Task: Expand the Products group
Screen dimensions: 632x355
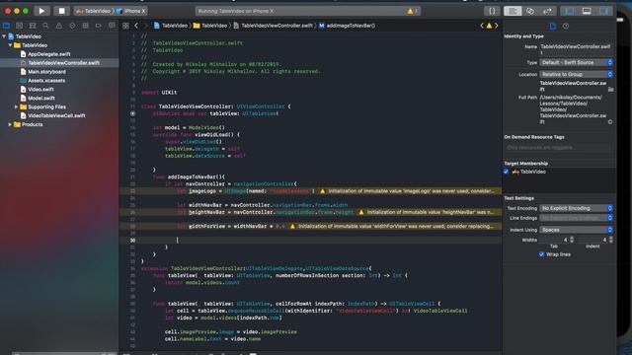Action: (x=10, y=124)
